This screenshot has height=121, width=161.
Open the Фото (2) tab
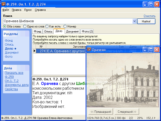click(87, 32)
